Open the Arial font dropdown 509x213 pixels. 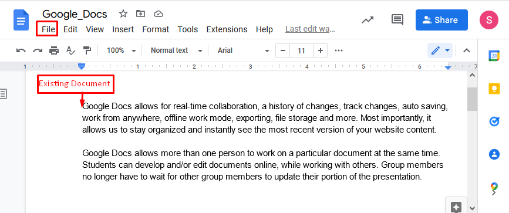tap(244, 50)
